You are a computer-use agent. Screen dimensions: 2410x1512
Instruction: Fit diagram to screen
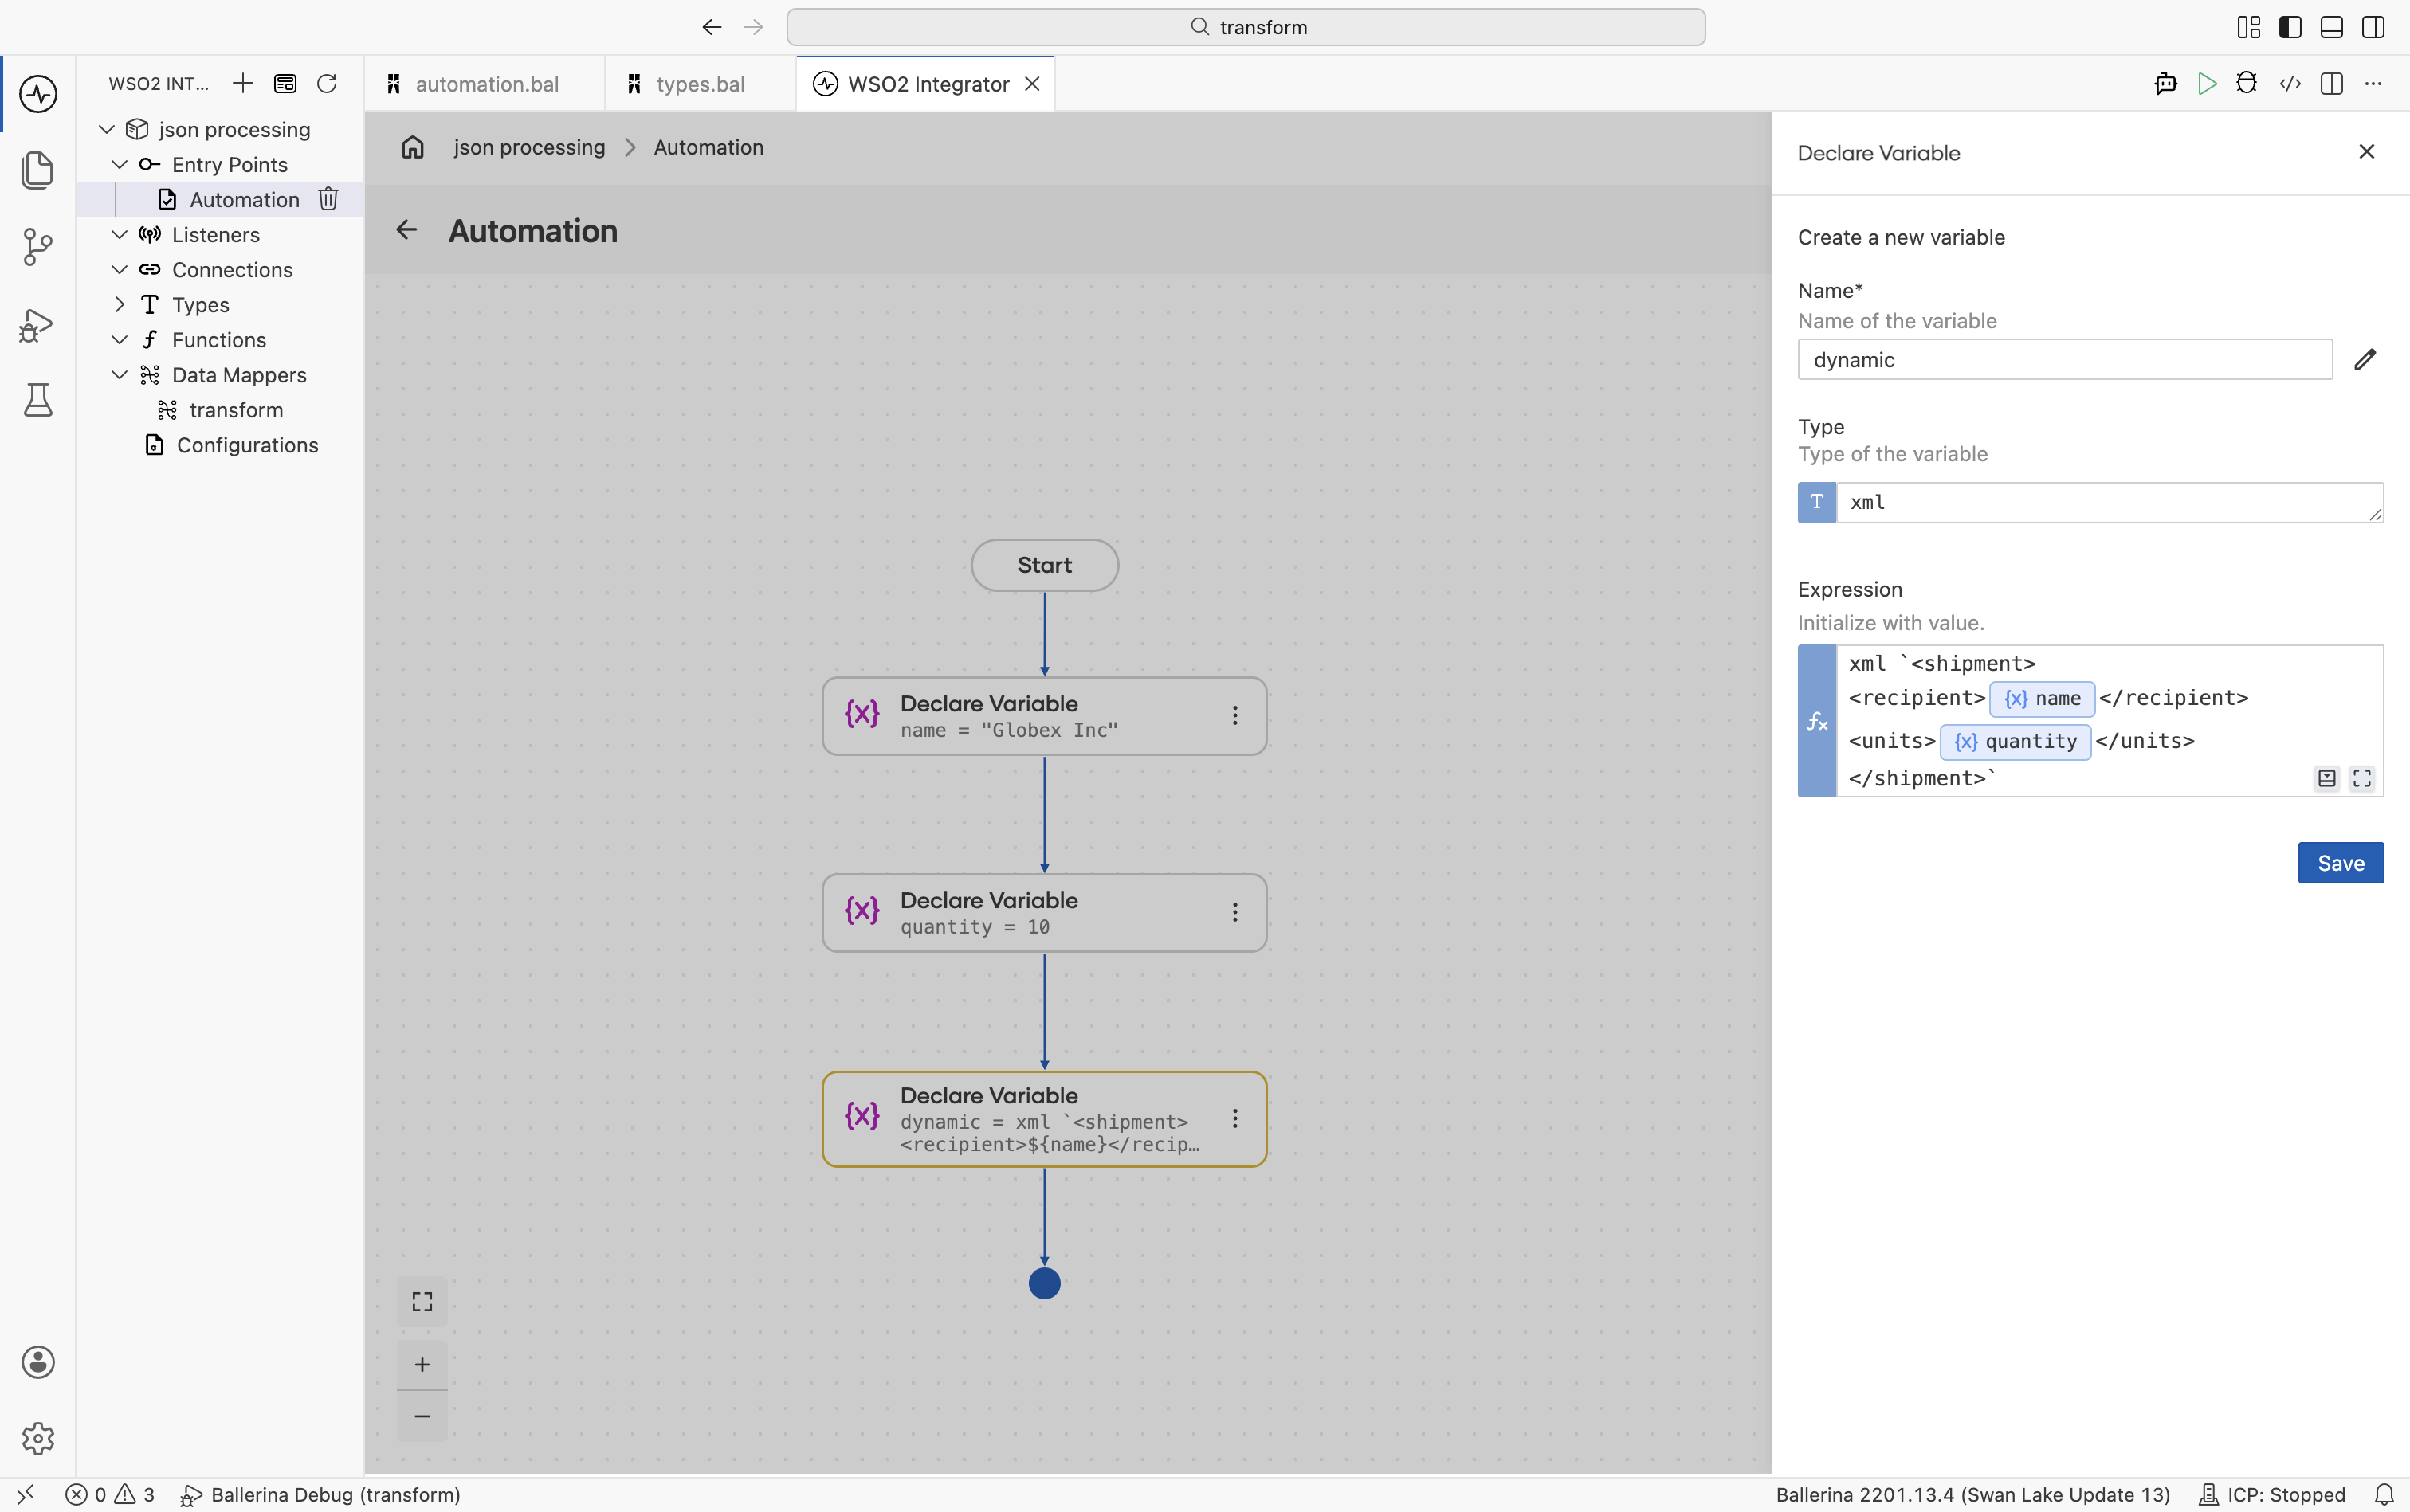(422, 1301)
